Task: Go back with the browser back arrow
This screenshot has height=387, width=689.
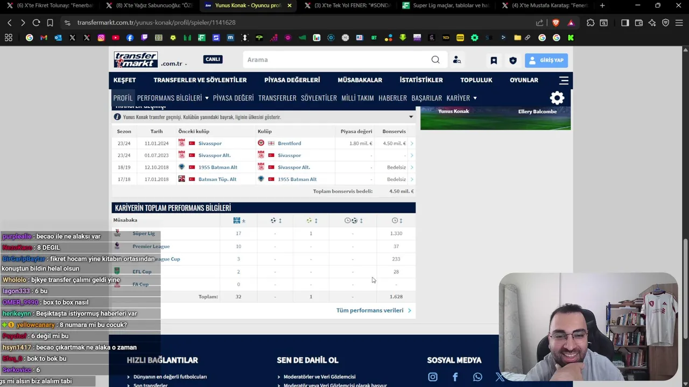Action: click(9, 23)
